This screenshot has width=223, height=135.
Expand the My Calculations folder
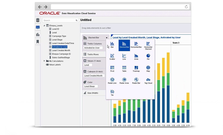pos(44,61)
